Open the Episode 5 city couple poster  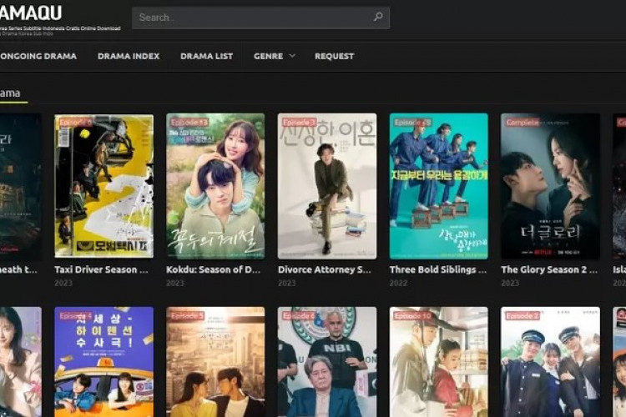pyautogui.click(x=215, y=362)
